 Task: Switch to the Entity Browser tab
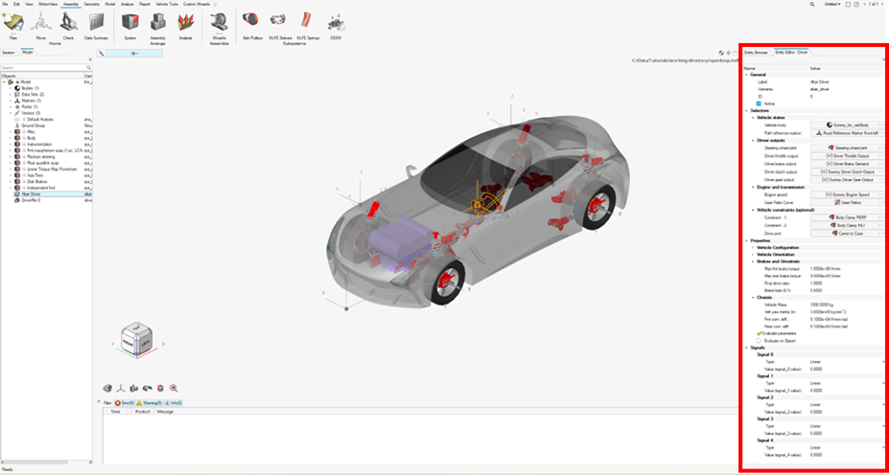pyautogui.click(x=757, y=52)
